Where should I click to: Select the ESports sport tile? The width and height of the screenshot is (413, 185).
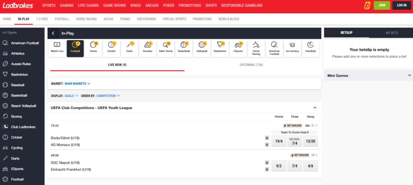click(238, 48)
